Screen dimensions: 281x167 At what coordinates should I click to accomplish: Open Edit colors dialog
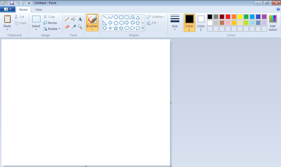click(273, 23)
